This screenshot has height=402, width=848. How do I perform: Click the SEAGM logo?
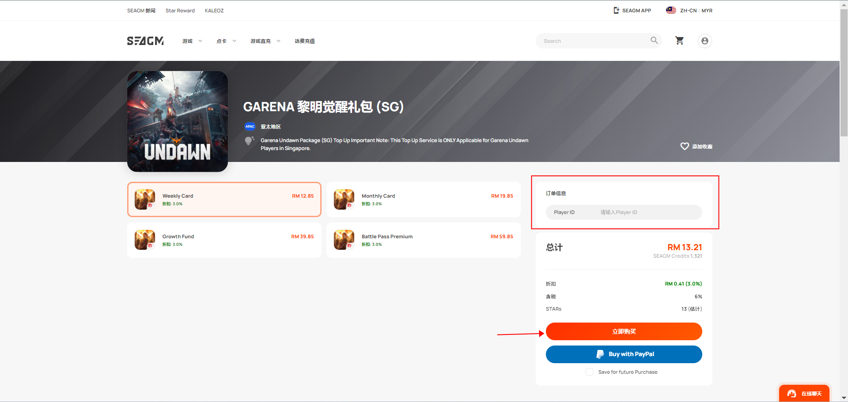145,41
